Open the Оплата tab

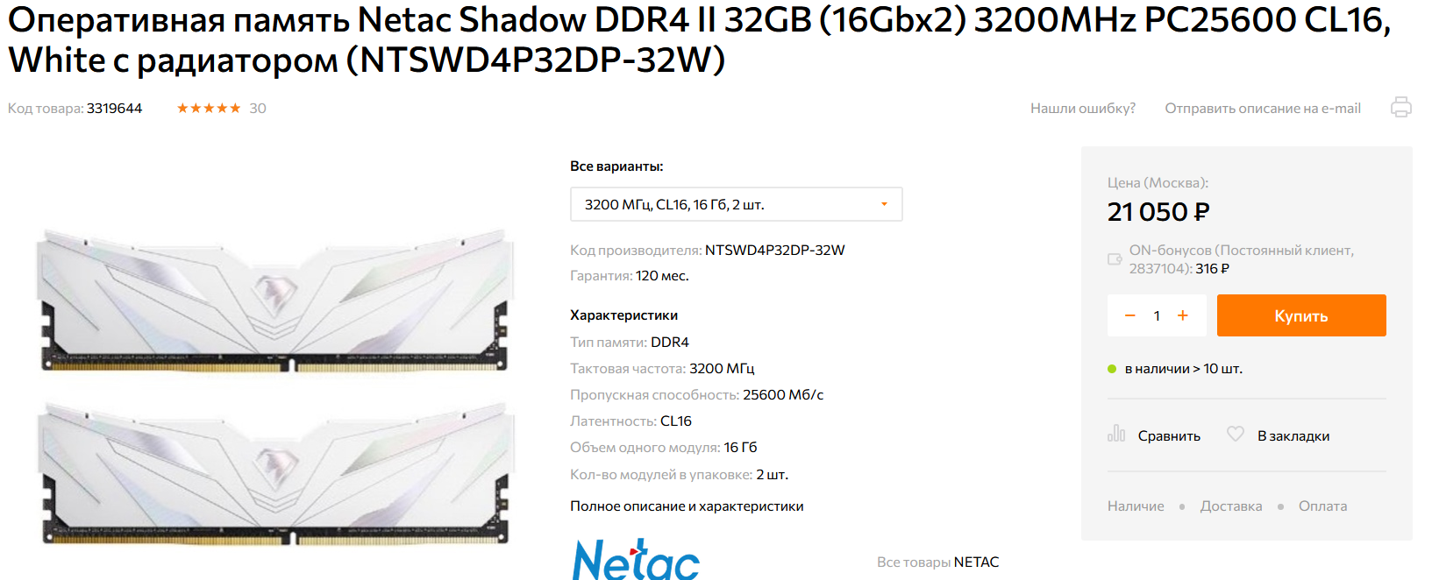coord(1322,506)
